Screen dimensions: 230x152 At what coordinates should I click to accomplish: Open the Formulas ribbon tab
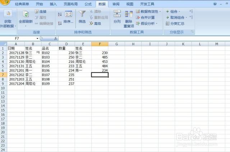88,4
